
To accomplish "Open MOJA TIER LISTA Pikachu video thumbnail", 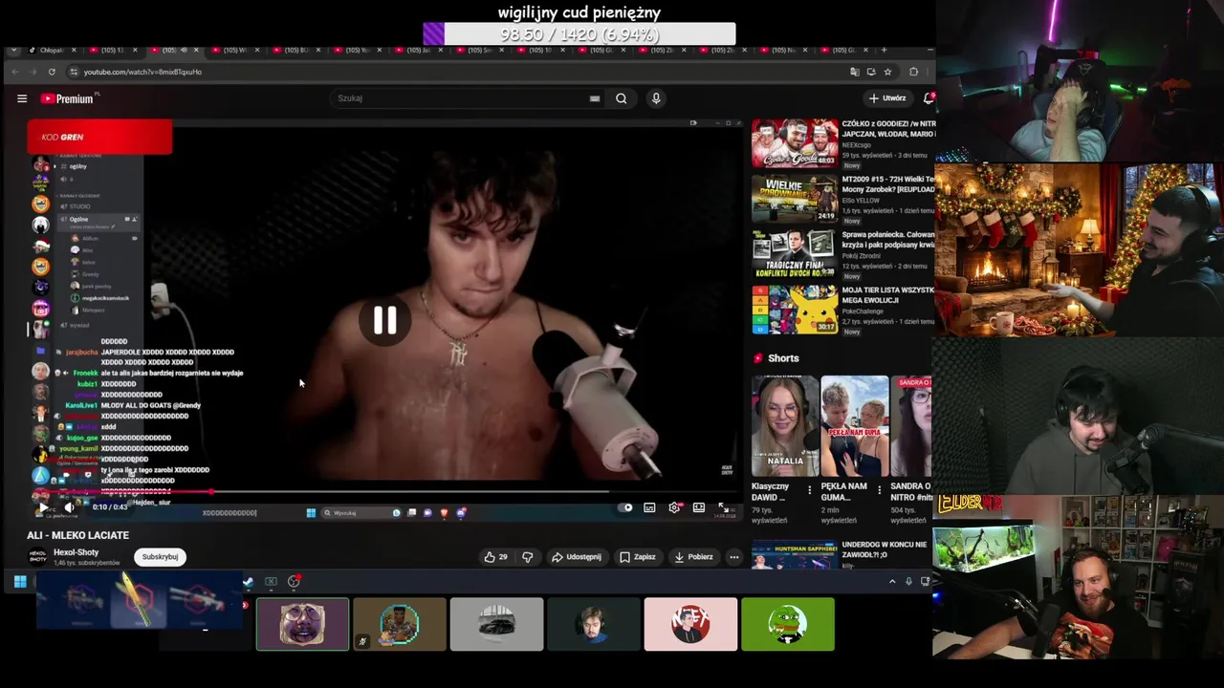I will [x=795, y=310].
